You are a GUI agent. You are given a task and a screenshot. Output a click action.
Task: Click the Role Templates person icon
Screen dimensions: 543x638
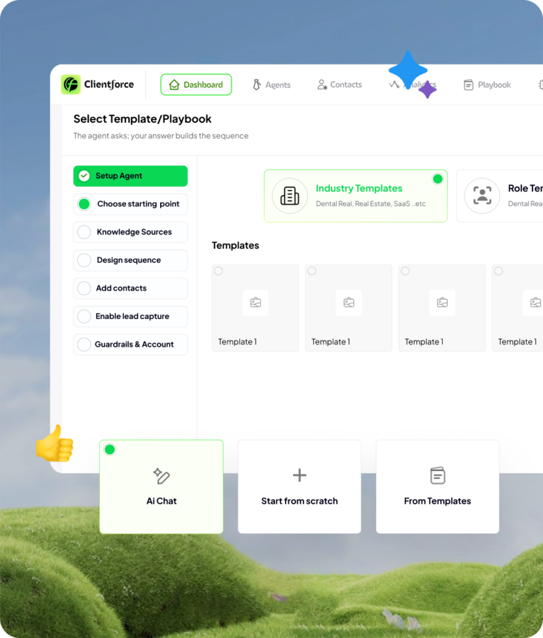(482, 196)
